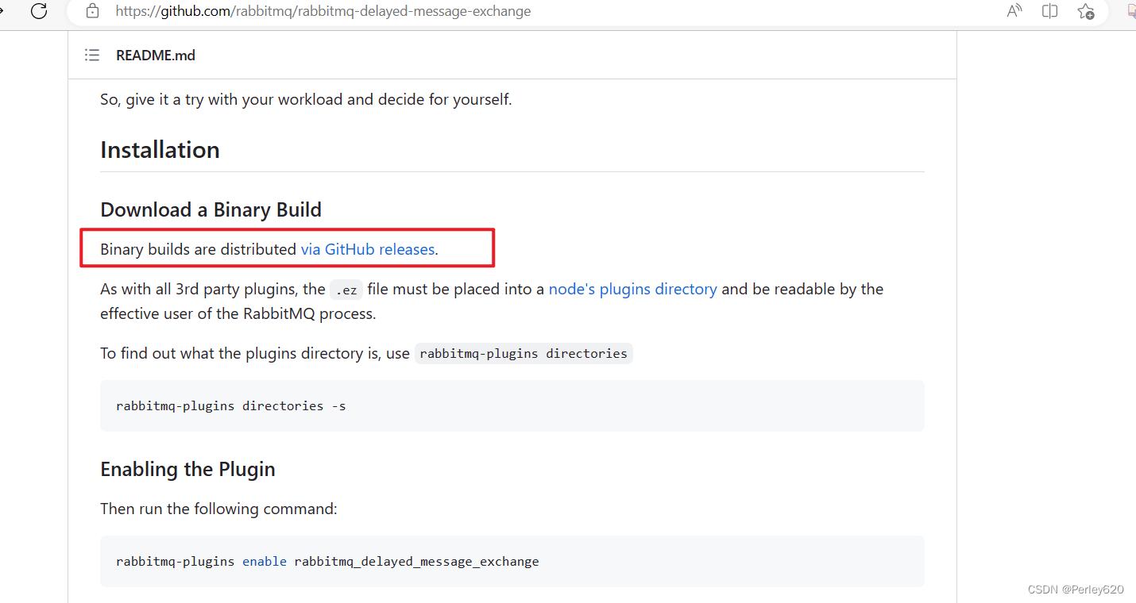Click the Installation heading
The height and width of the screenshot is (603, 1136).
click(160, 150)
